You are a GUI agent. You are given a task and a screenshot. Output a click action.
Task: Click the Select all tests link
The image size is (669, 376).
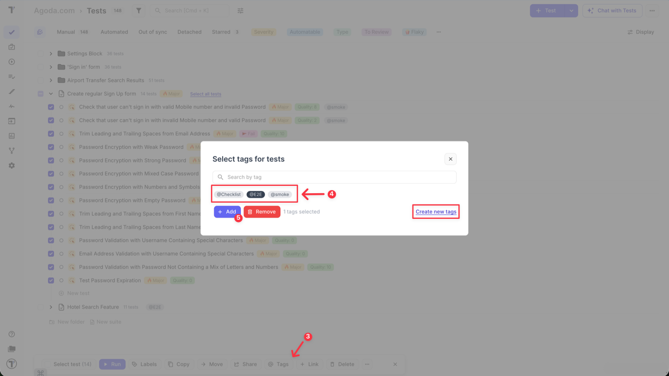pyautogui.click(x=205, y=93)
